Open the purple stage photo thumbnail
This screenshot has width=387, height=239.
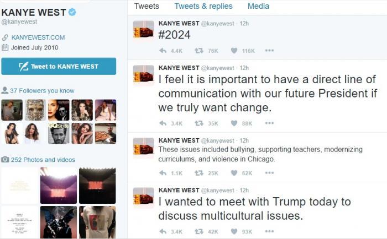(x=59, y=186)
